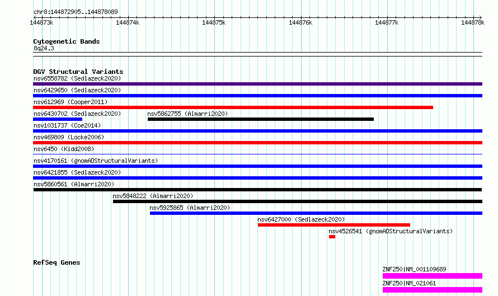The image size is (498, 296).
Task: Select the blue nsv1031737 variant bar
Action: pyautogui.click(x=257, y=131)
